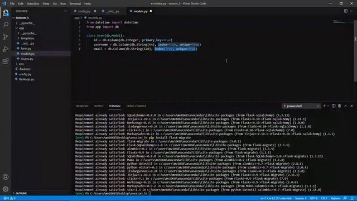Open the .flaskenv file
Screen dimensions: 357x201
[x=25, y=69]
